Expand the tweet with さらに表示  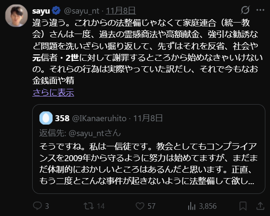(x=53, y=92)
